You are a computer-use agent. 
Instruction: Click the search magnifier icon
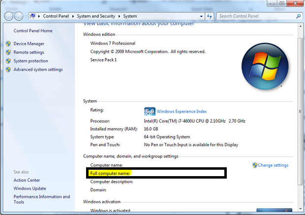(x=299, y=16)
